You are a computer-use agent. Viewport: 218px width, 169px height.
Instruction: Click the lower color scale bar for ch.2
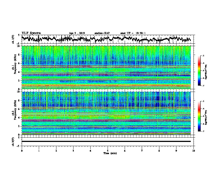pyautogui.click(x=199, y=116)
